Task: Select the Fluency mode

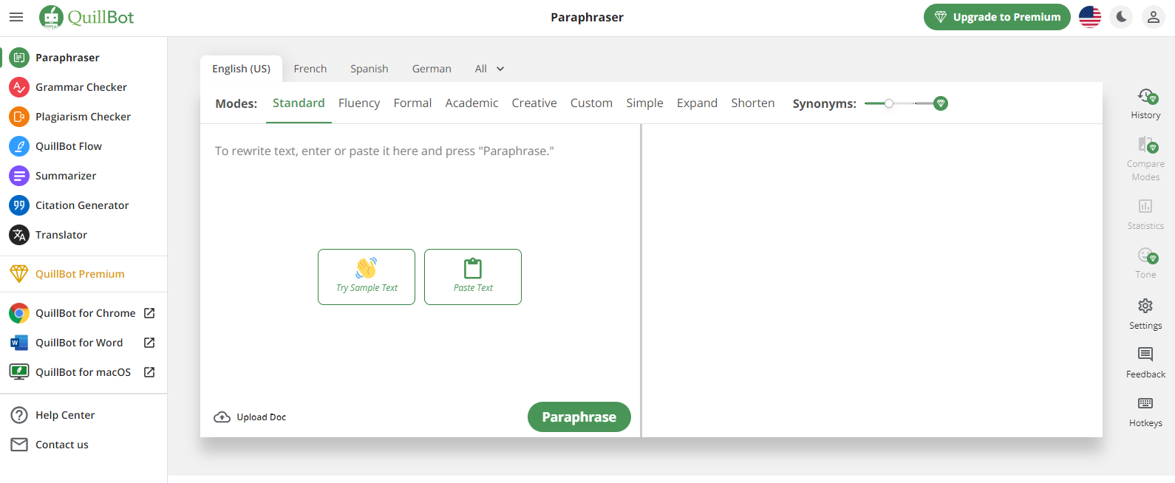Action: click(x=359, y=103)
